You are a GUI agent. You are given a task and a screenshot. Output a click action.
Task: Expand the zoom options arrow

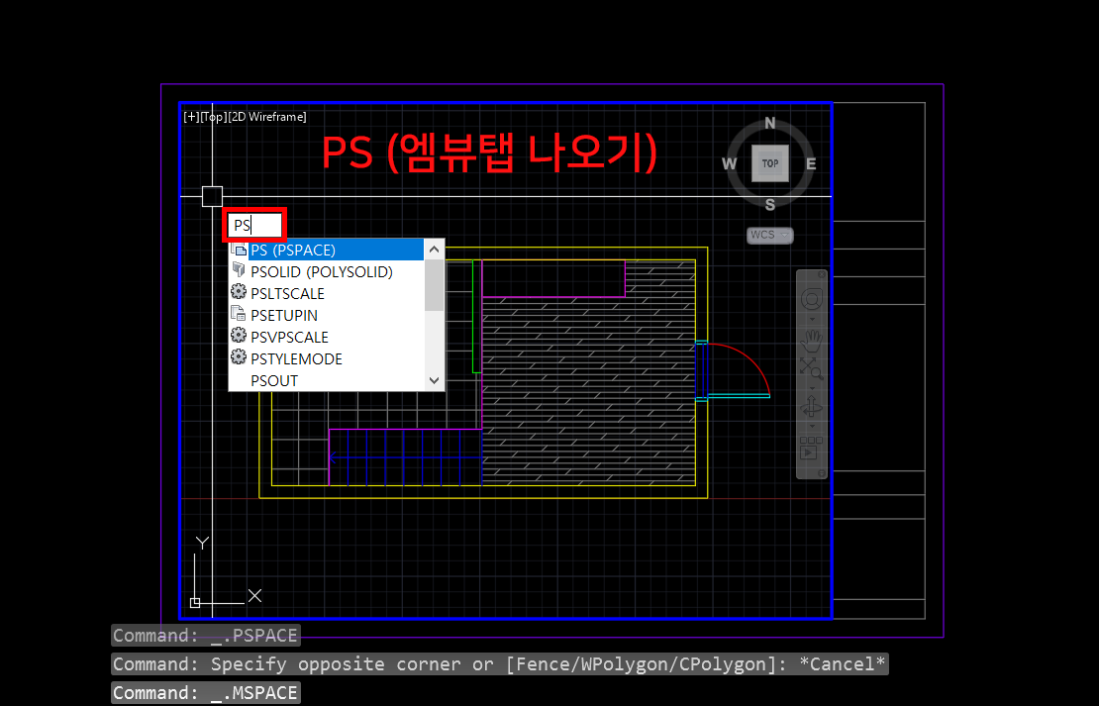tap(812, 387)
